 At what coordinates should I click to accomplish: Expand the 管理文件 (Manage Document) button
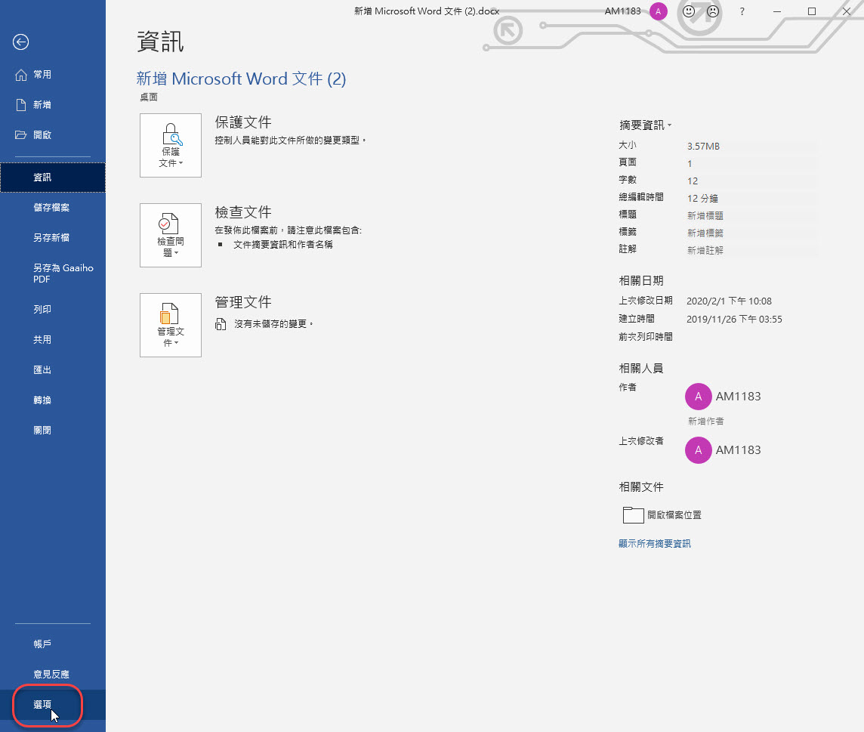point(170,326)
